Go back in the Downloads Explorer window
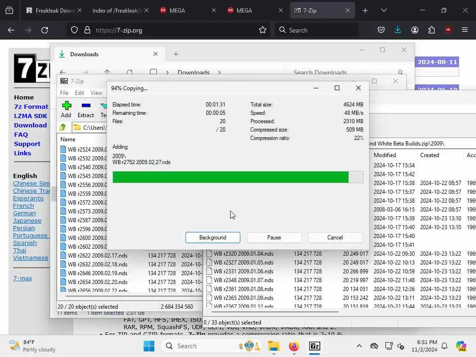 point(63,72)
